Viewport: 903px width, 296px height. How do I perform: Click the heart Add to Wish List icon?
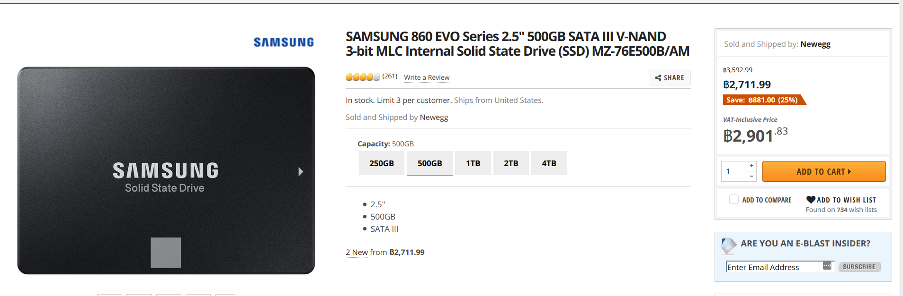pyautogui.click(x=811, y=200)
